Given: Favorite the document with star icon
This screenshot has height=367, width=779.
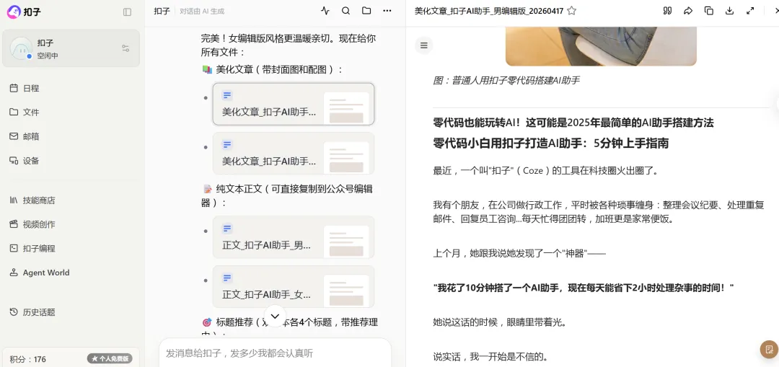Looking at the screenshot, I should (x=572, y=11).
